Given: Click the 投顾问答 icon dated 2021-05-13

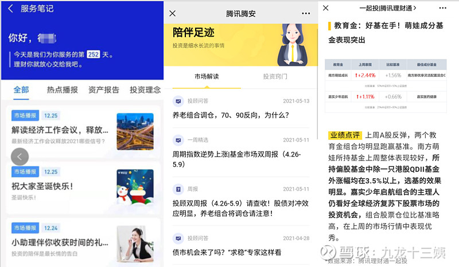Looking at the screenshot, I should point(178,101).
